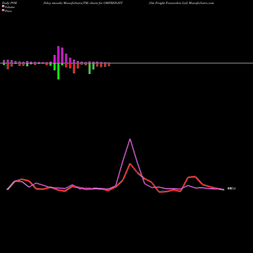This screenshot has height=253, width=253.
Task: Click the tallest magenta volume bar
Action: [x=58, y=55]
